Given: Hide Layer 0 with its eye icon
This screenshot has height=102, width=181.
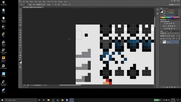Looking at the screenshot, I should pyautogui.click(x=161, y=42).
